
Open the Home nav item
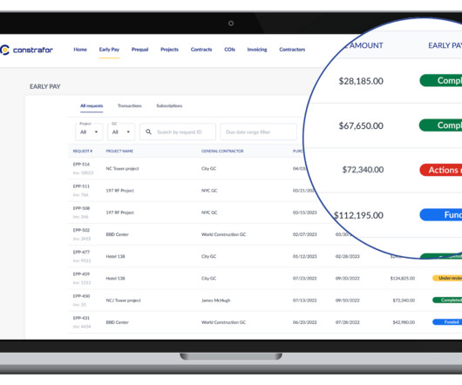pos(80,50)
